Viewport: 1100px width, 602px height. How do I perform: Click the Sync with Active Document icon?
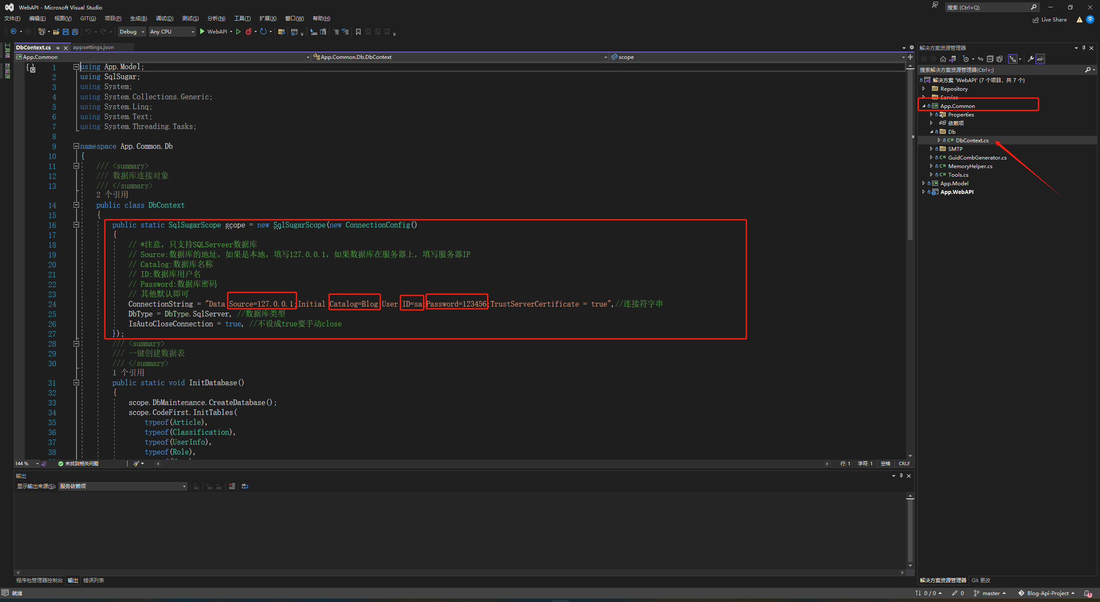point(980,59)
